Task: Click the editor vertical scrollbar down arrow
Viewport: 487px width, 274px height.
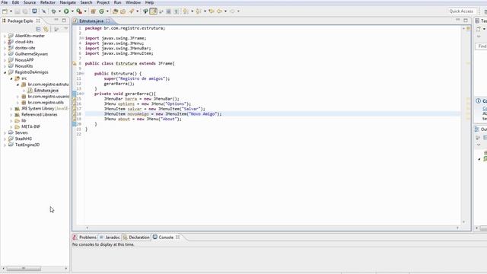Action: 463,222
